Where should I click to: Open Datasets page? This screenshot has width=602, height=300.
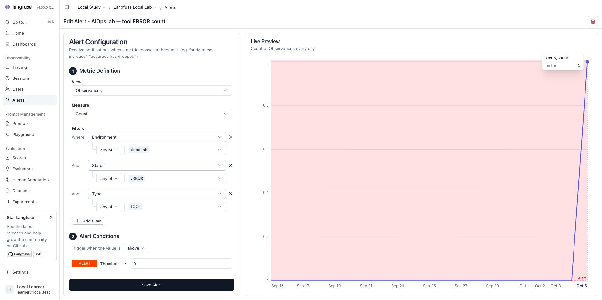30,191
